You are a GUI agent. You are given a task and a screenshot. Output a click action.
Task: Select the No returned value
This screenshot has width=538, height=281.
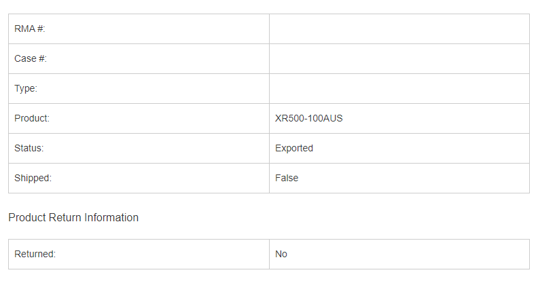(x=281, y=254)
